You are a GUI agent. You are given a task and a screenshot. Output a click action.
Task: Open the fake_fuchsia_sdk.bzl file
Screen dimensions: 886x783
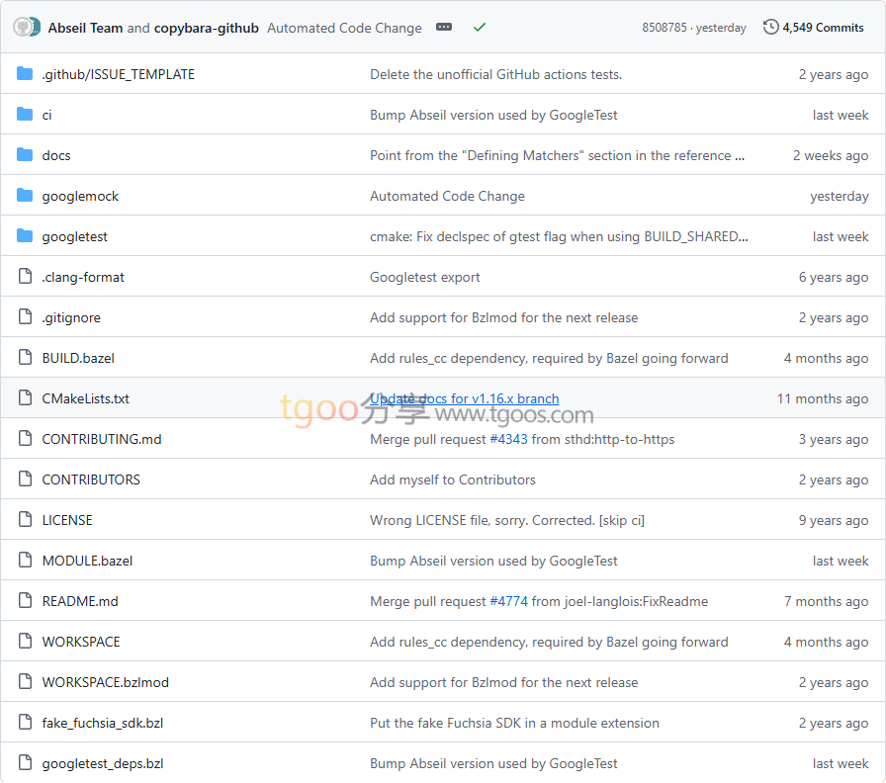102,724
